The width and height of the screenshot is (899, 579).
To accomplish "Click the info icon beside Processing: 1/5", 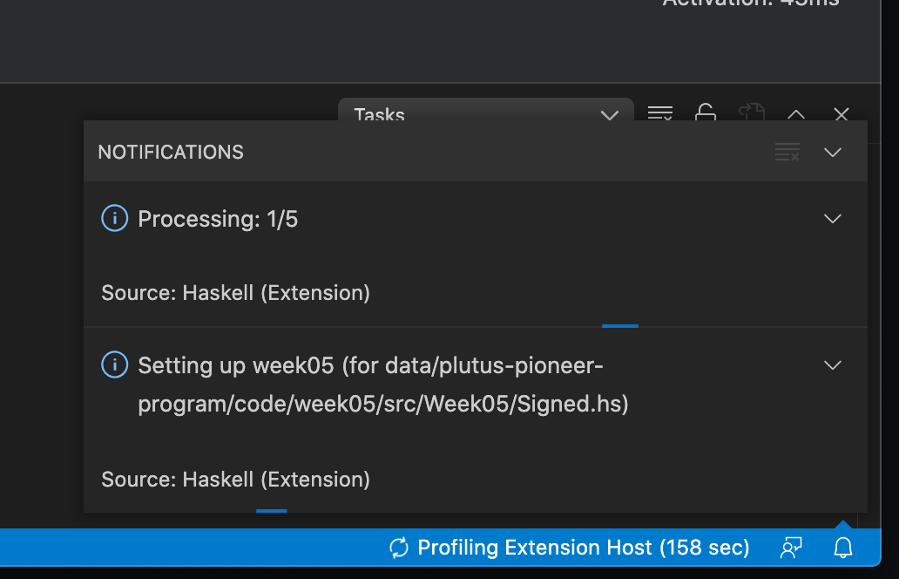I will (x=115, y=219).
